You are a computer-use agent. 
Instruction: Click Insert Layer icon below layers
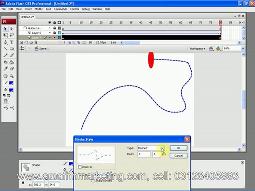coord(22,42)
